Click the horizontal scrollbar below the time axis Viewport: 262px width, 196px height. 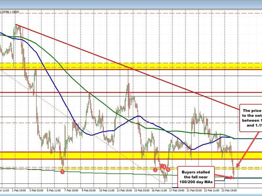click(x=131, y=194)
